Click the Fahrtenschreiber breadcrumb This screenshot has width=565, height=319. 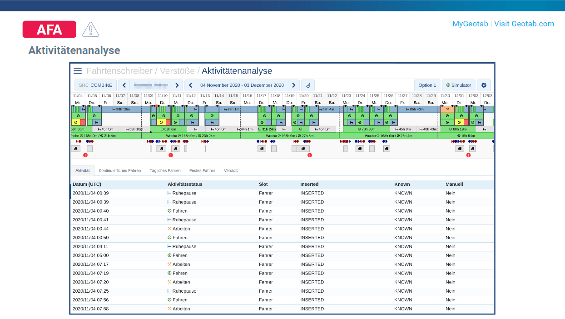point(119,71)
